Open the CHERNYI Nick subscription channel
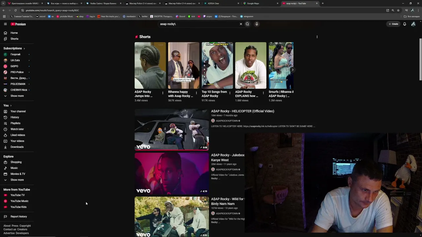Screen dimensions: 422x237 pos(19,90)
